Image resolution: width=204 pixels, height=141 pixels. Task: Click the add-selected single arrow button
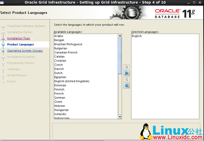click(x=126, y=67)
